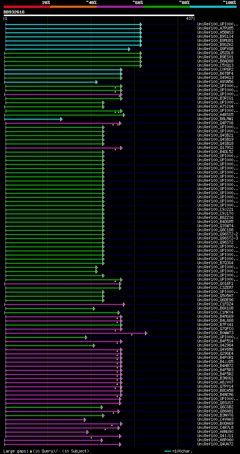Select the UniRef100_B8LMW1 label
Screen dimensions: 240x454
(x=215, y=119)
